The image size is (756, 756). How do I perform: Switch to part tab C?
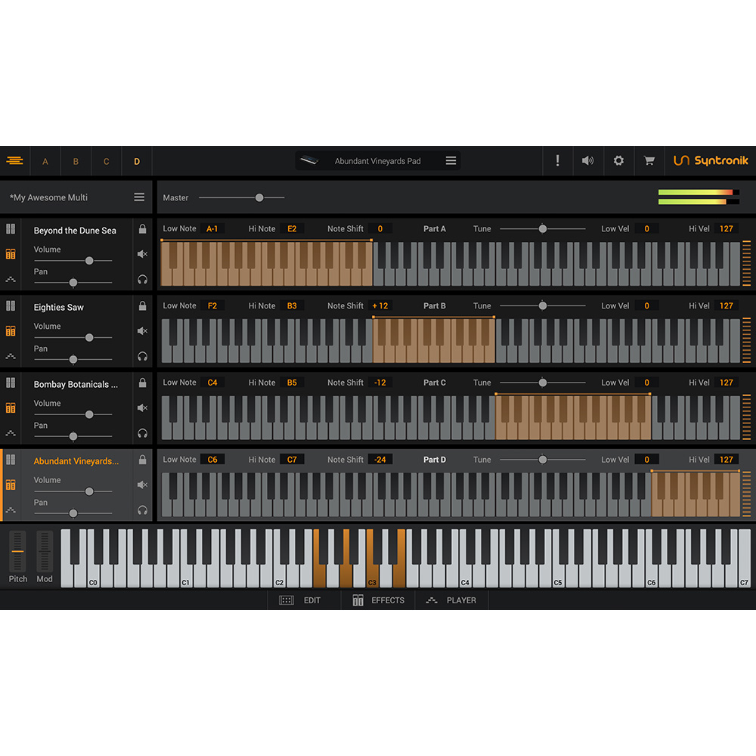coord(106,162)
